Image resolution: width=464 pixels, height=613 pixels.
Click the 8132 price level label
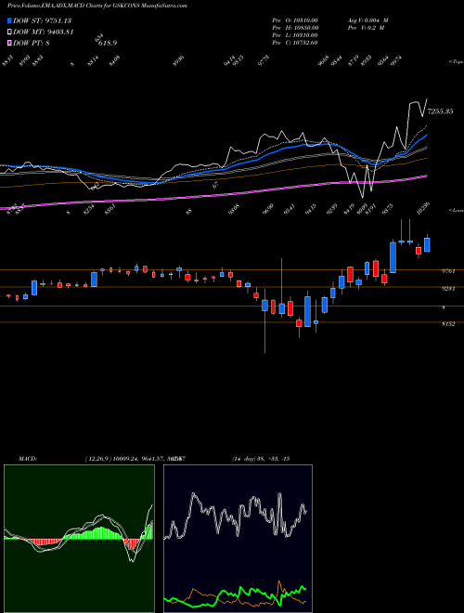[x=448, y=324]
